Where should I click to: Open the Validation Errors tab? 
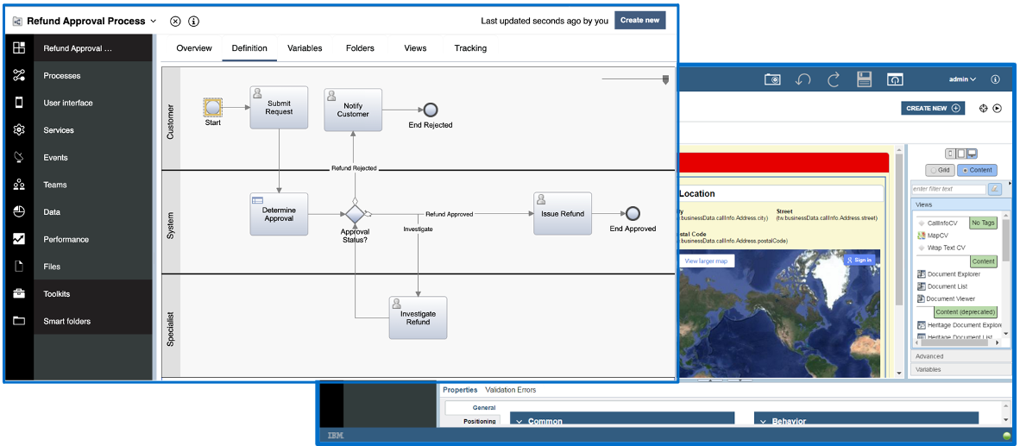(x=511, y=390)
